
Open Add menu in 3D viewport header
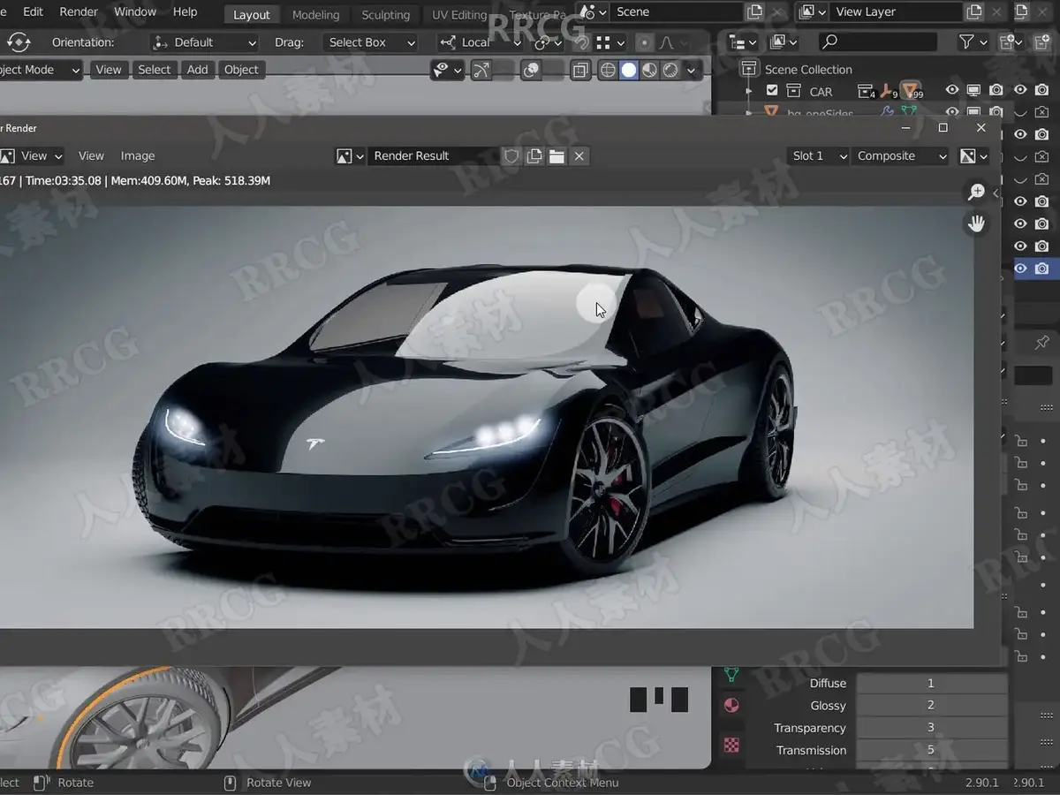coord(198,70)
